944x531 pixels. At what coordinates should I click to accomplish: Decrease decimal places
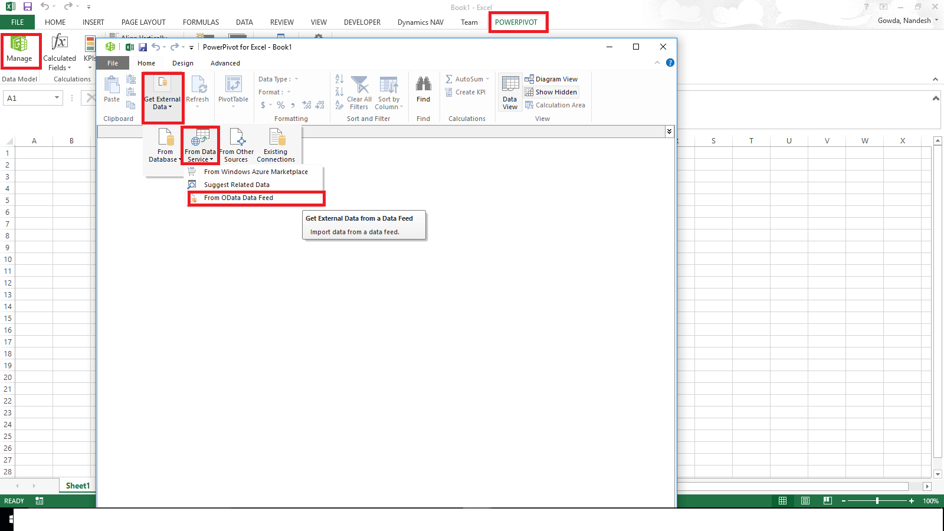click(320, 105)
